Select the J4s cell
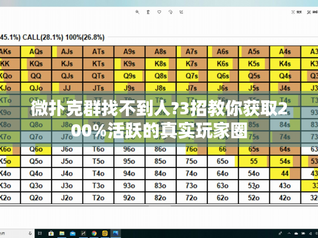 click(285, 88)
